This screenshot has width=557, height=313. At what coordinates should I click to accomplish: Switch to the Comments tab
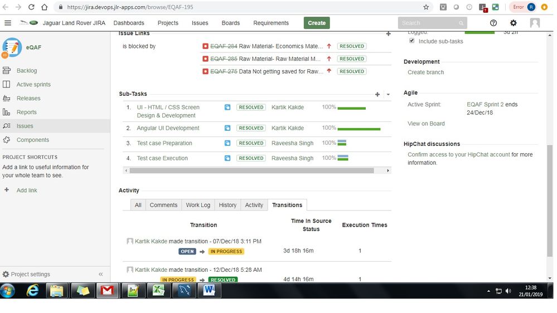(163, 205)
